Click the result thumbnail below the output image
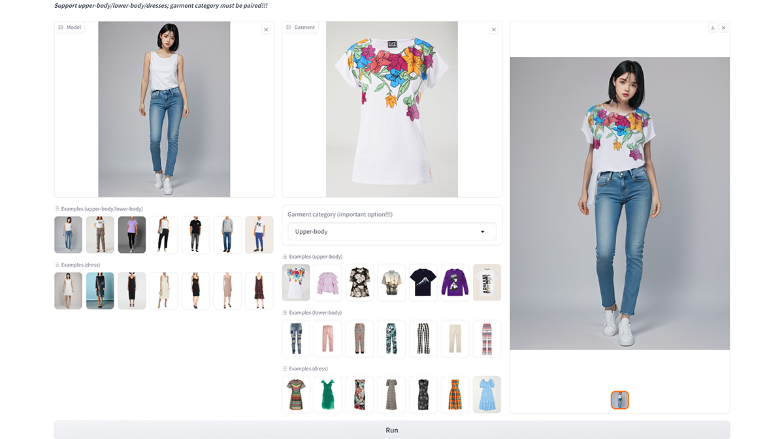Viewport: 784px width, 439px height. click(619, 400)
